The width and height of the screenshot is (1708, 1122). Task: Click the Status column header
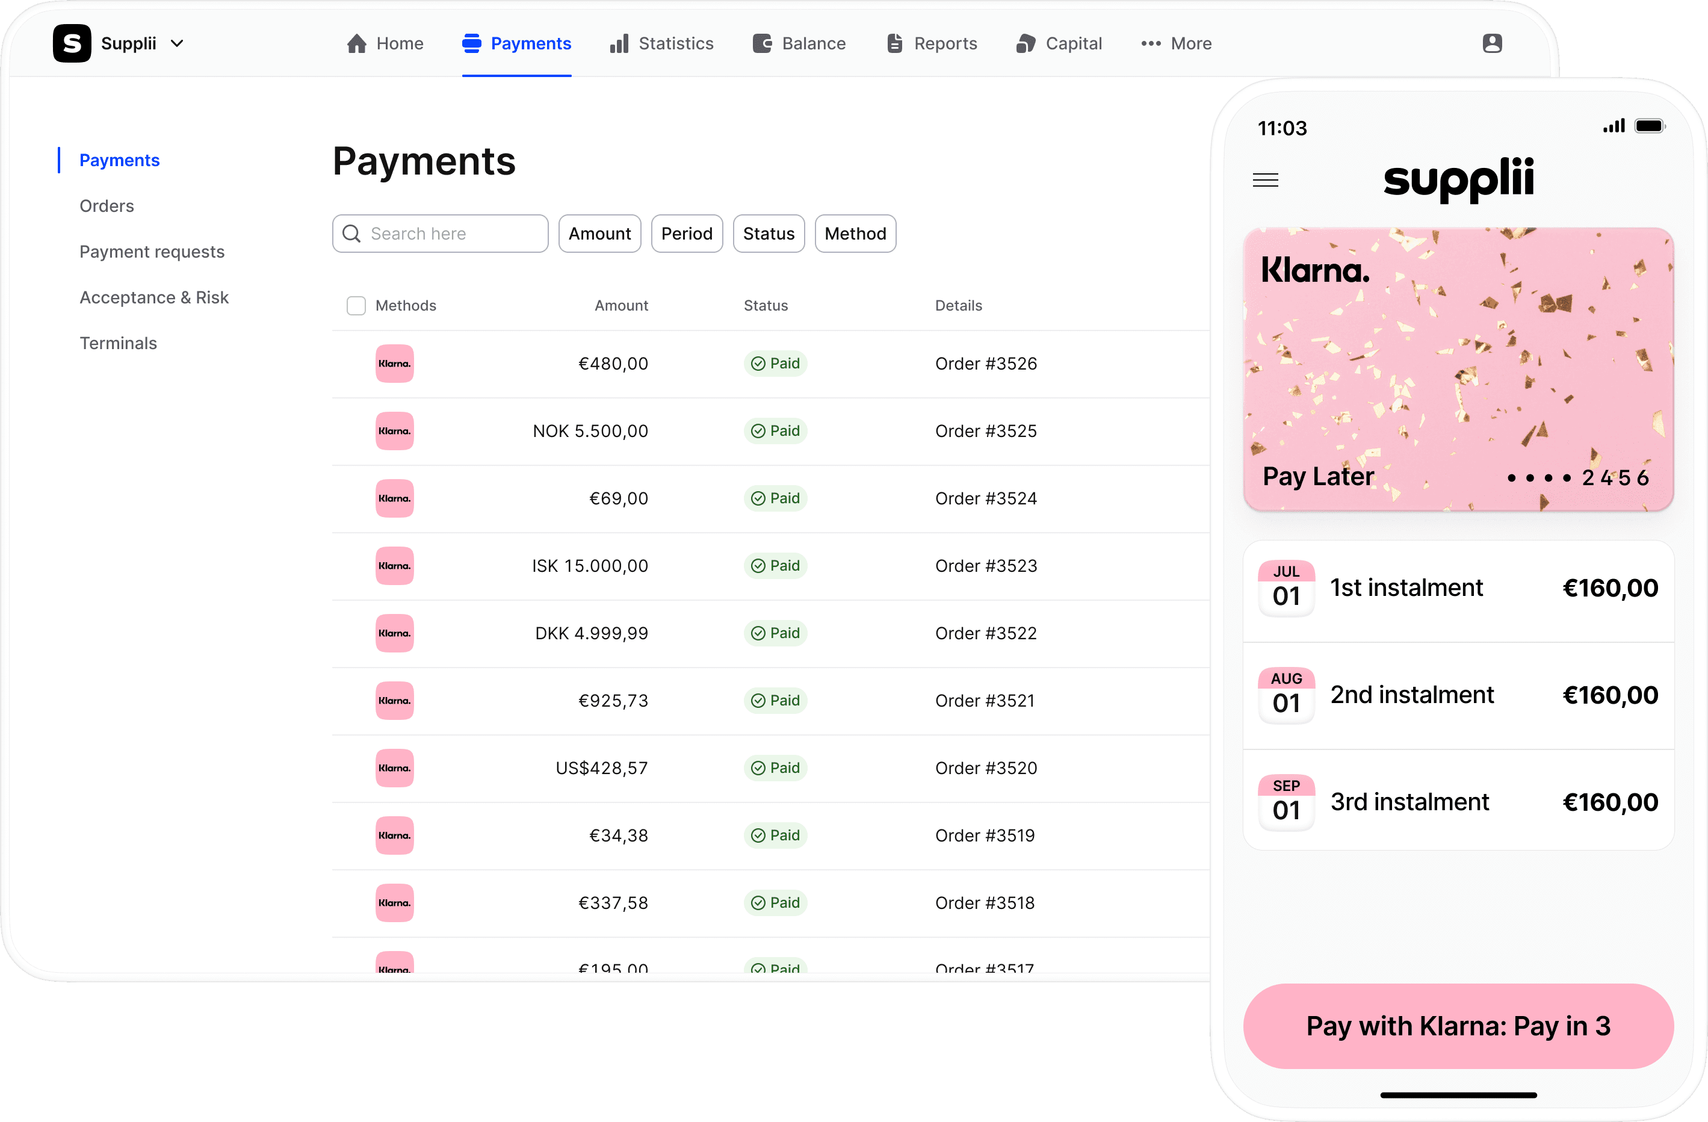click(766, 306)
